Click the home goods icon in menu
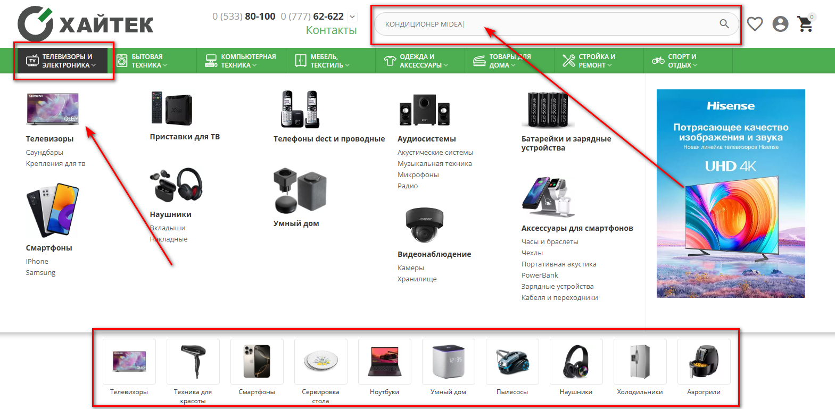The image size is (835, 409). click(479, 61)
